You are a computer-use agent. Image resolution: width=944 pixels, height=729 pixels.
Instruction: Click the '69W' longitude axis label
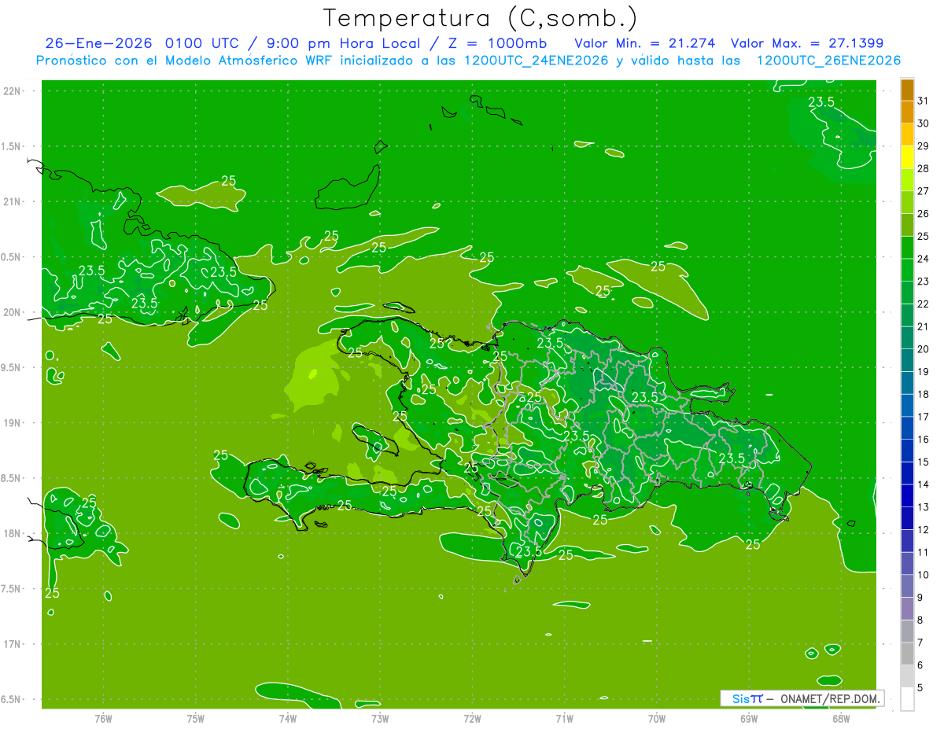(x=749, y=718)
